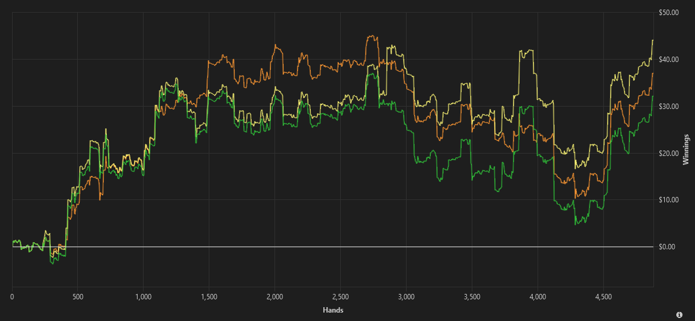Open the info icon below the graph
Image resolution: width=695 pixels, height=321 pixels.
pos(679,314)
